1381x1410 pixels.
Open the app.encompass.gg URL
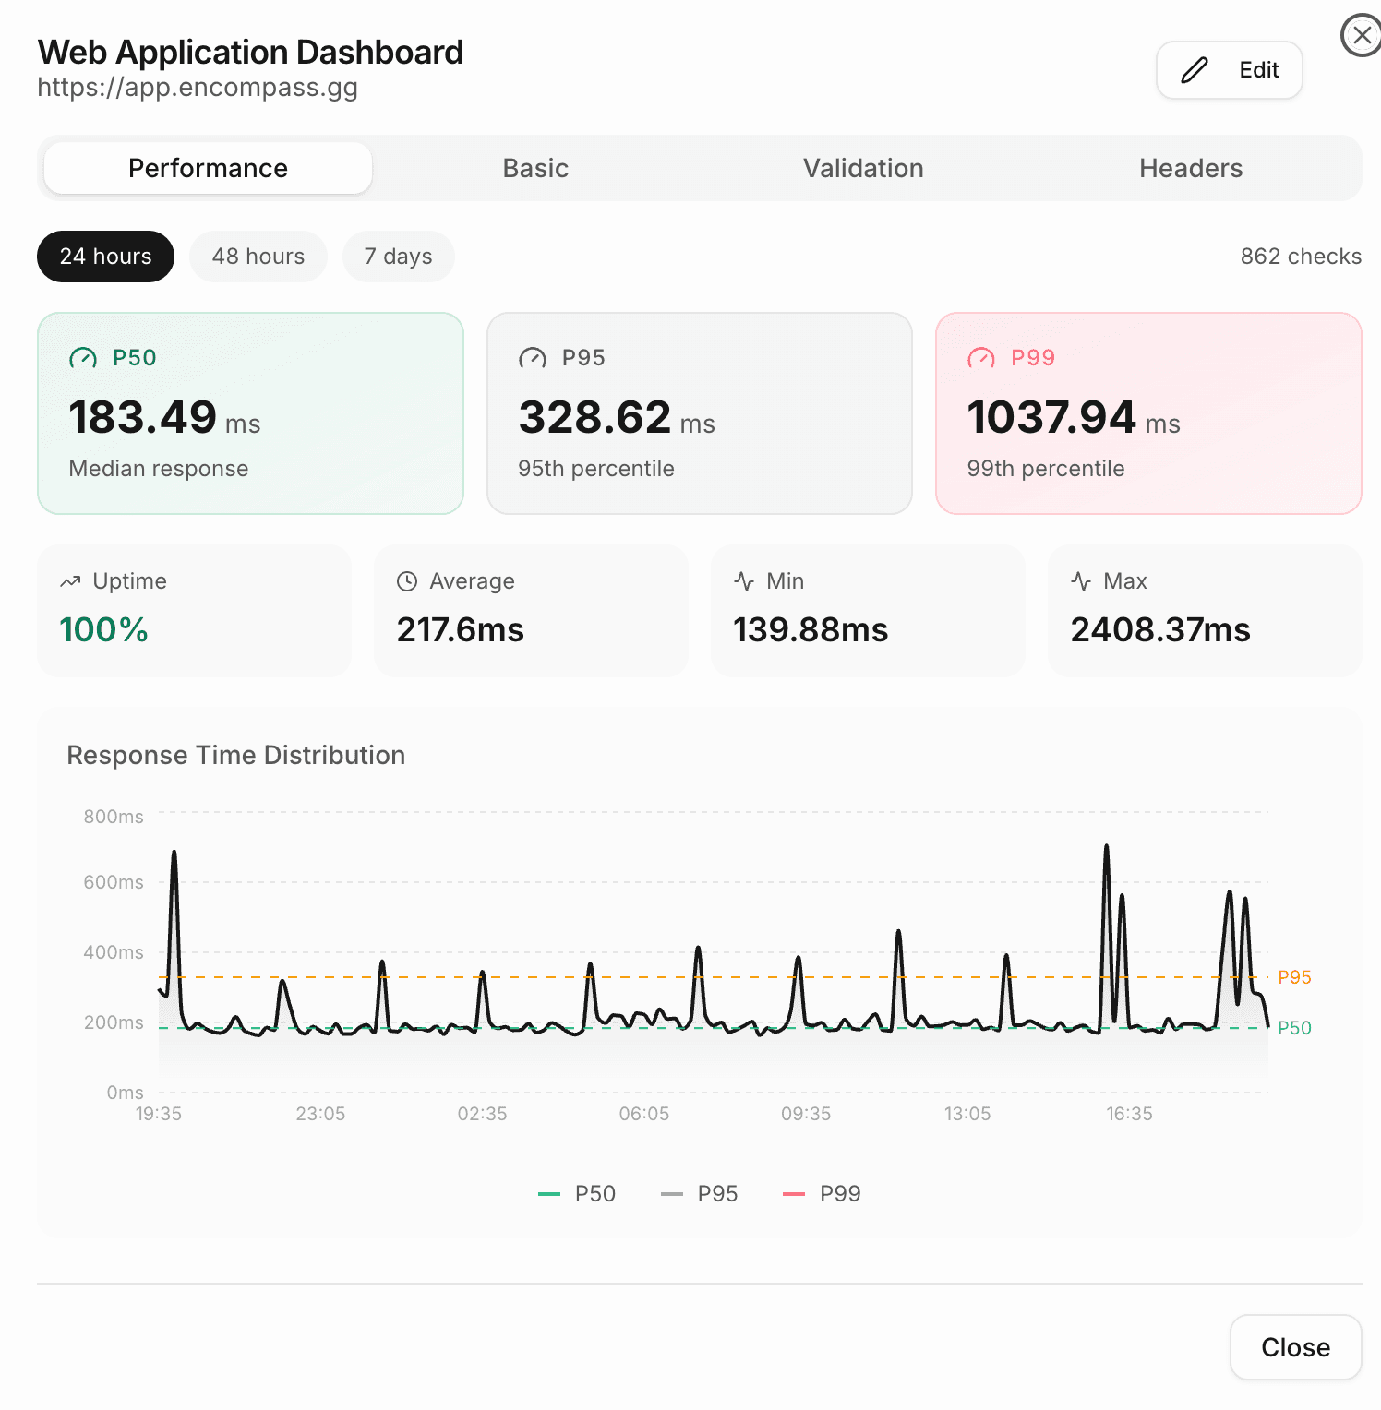[x=198, y=88]
